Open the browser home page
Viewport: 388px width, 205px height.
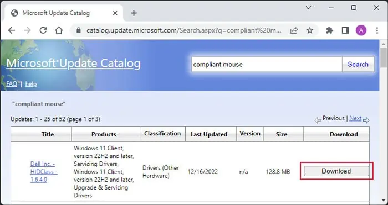coord(59,30)
